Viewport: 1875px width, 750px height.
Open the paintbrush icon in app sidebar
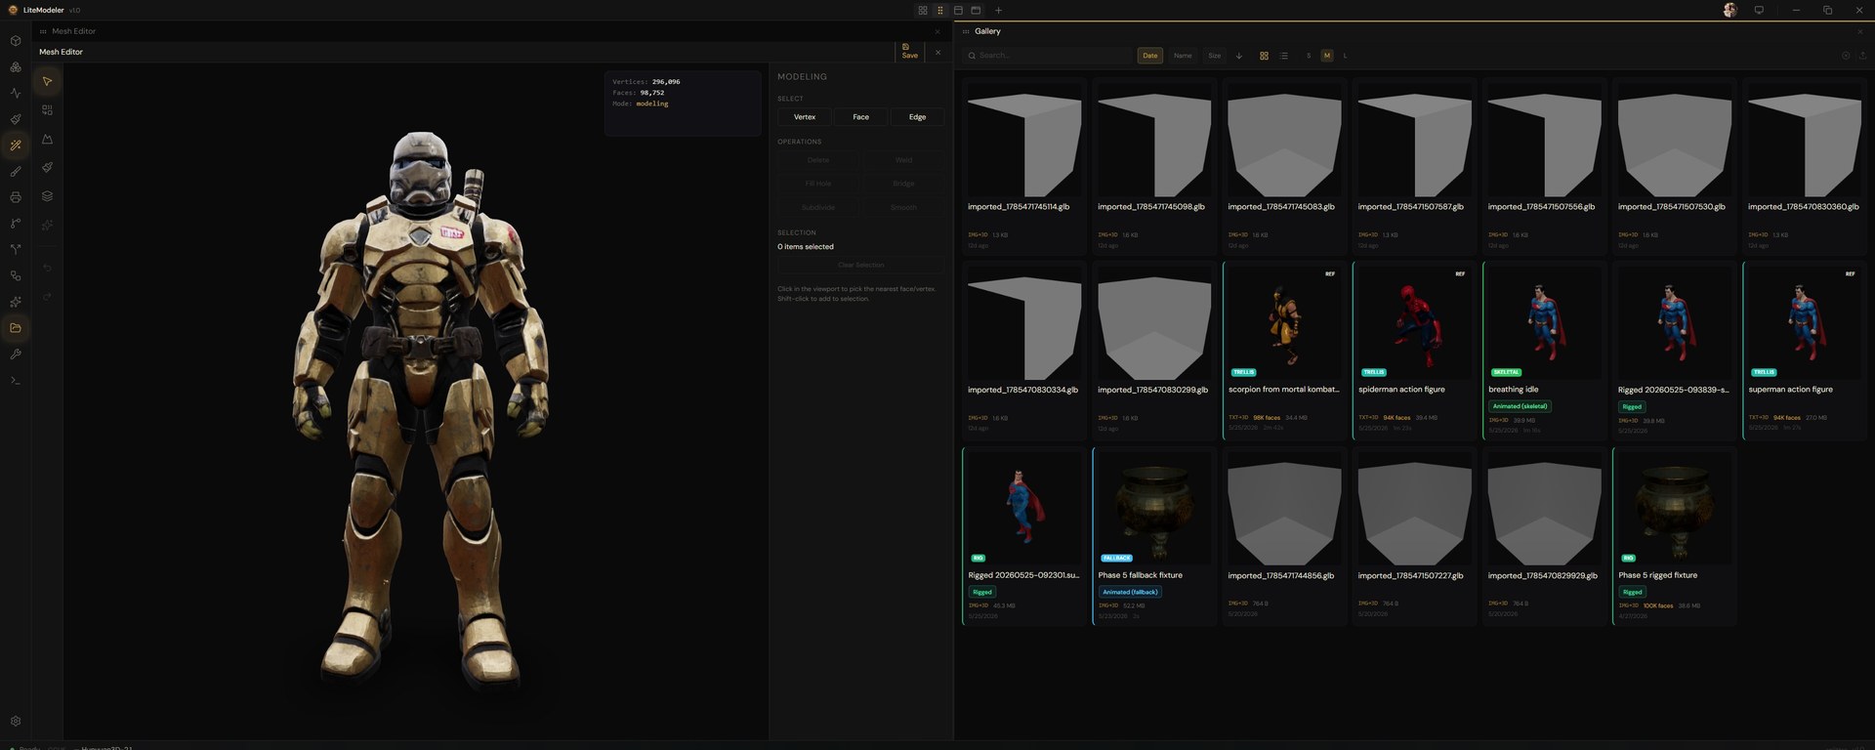coord(16,172)
